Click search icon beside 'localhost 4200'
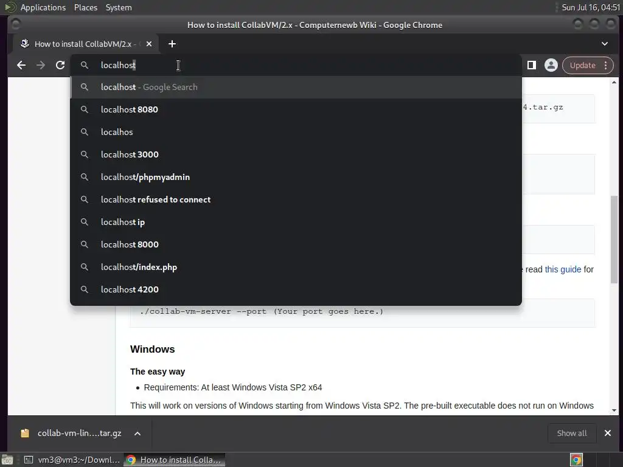This screenshot has width=623, height=467. 84,289
